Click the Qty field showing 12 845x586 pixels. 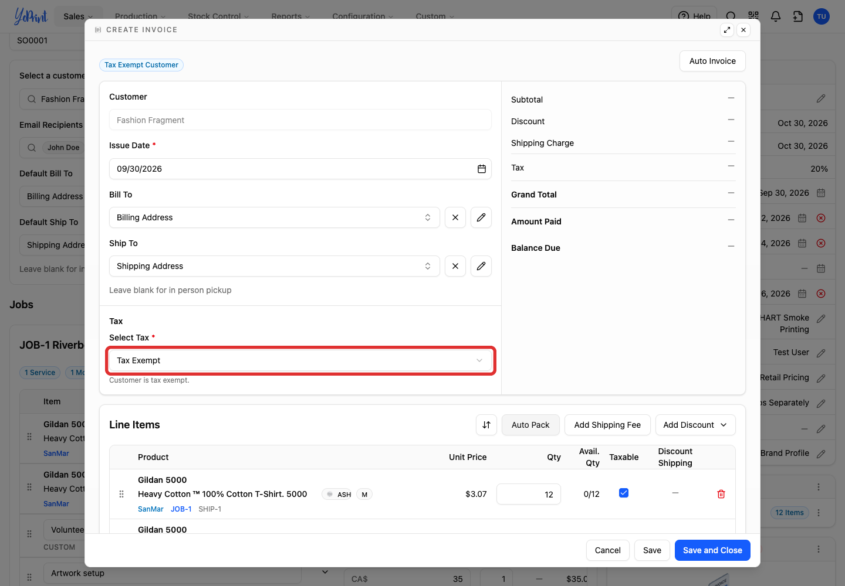[x=529, y=494]
